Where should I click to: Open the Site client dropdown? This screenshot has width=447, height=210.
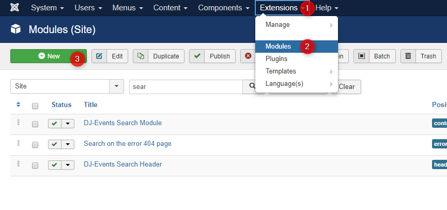[67, 86]
